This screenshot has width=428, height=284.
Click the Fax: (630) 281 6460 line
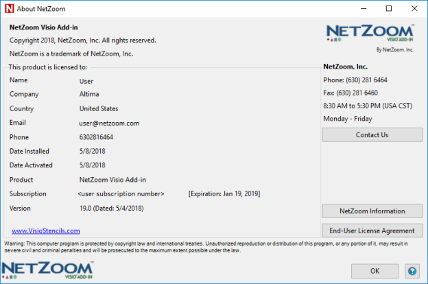350,93
